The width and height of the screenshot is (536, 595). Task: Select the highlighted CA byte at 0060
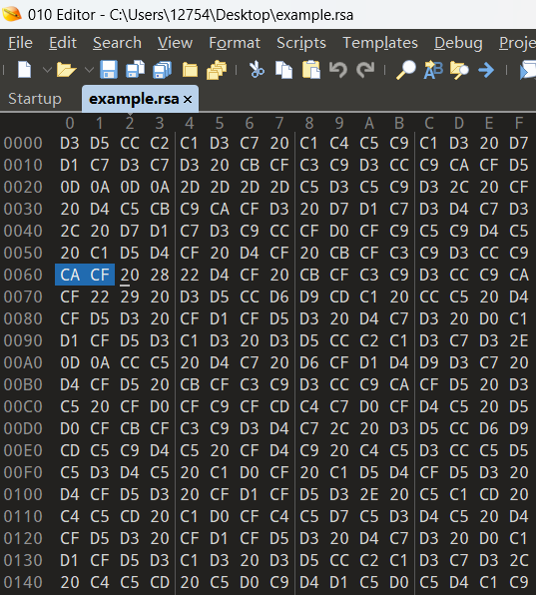tap(70, 275)
